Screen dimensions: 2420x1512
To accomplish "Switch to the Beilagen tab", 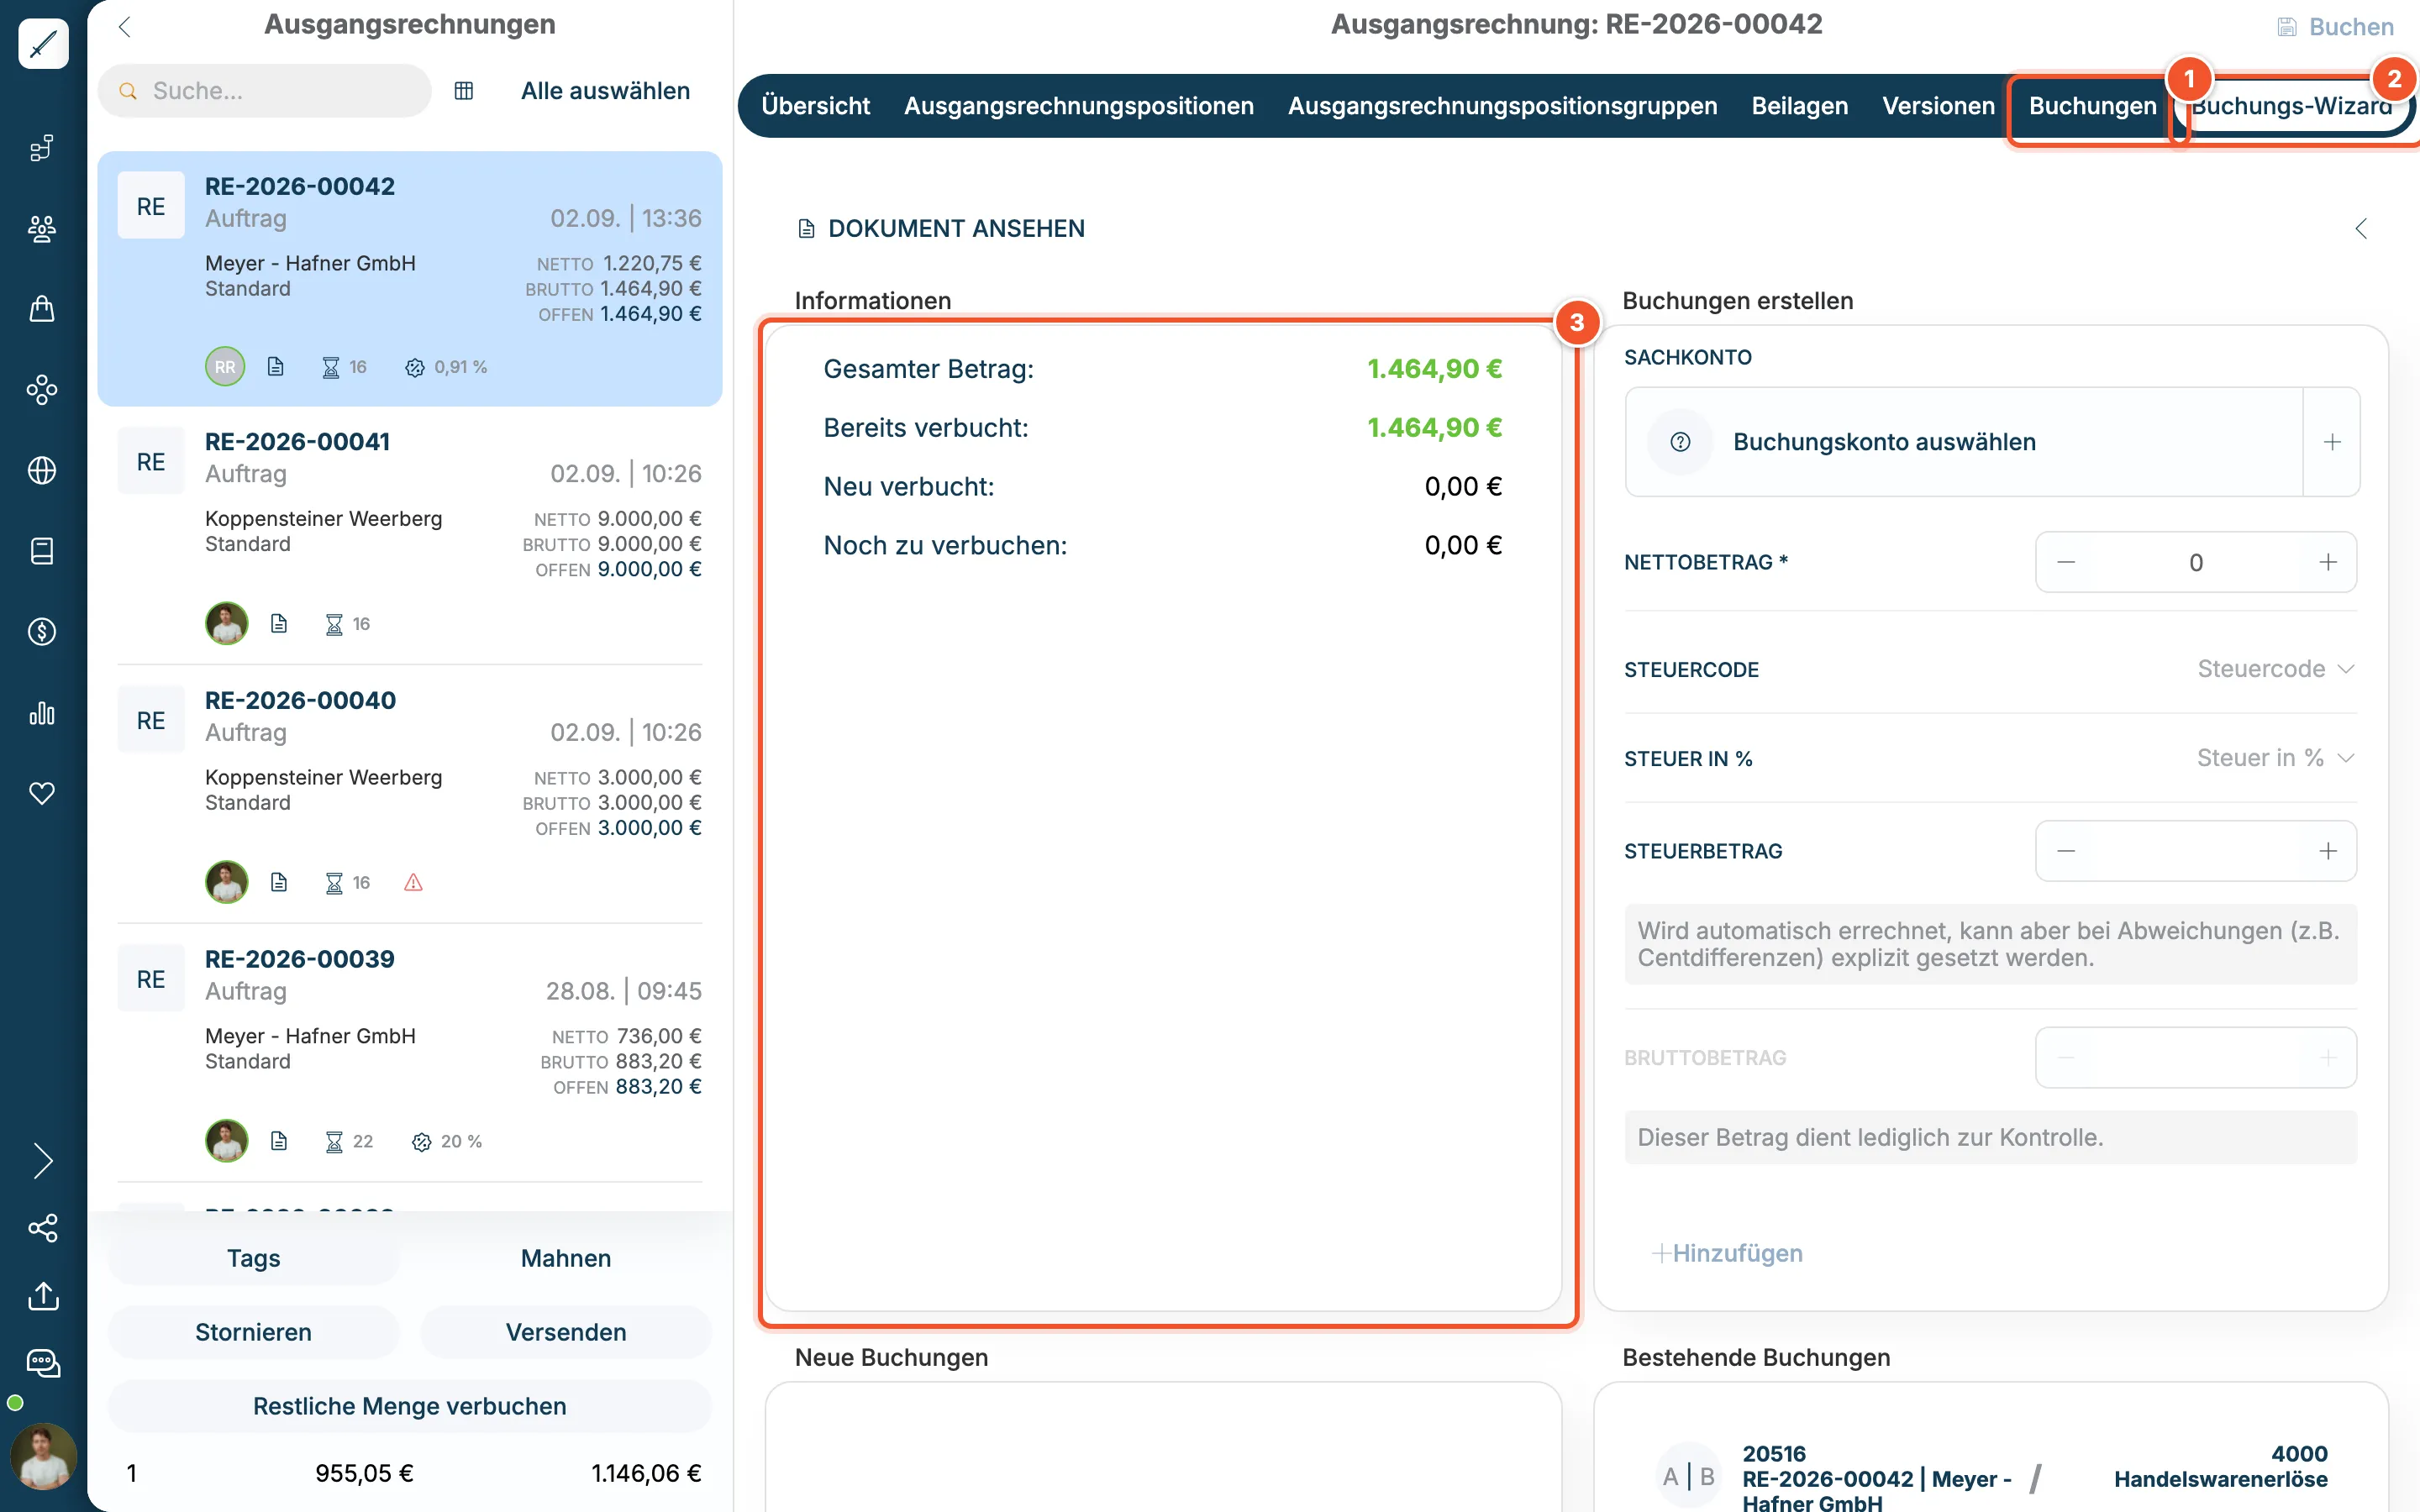I will click(x=1799, y=106).
